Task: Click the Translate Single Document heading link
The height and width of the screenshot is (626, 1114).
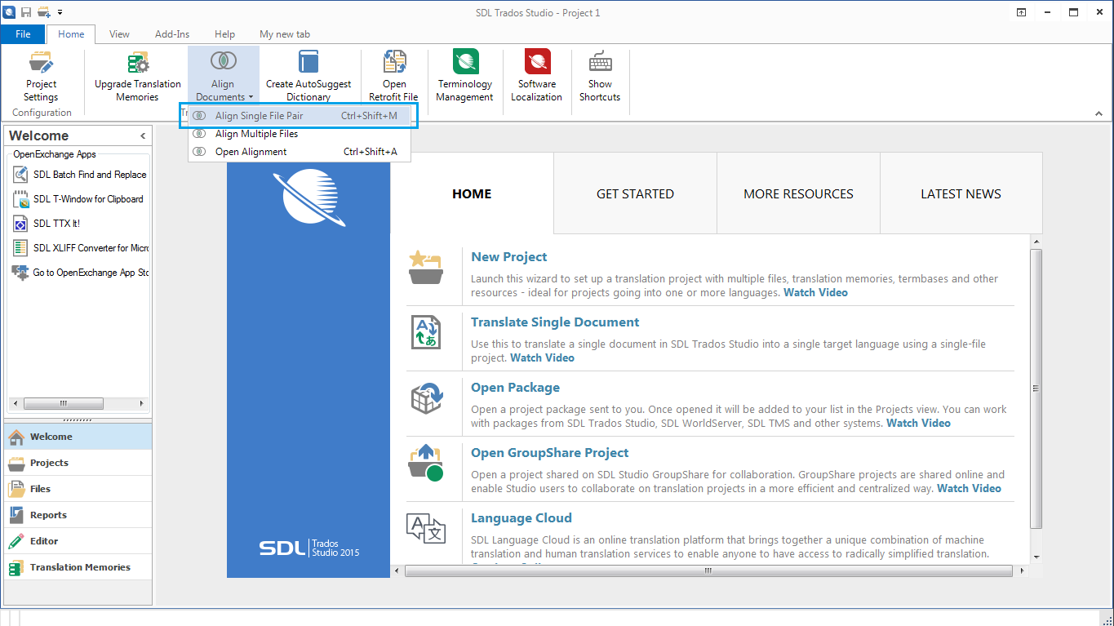Action: pyautogui.click(x=555, y=322)
